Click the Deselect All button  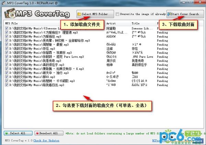coord(49,133)
